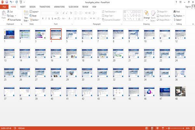Toggle text Shadow

(x=52, y=19)
